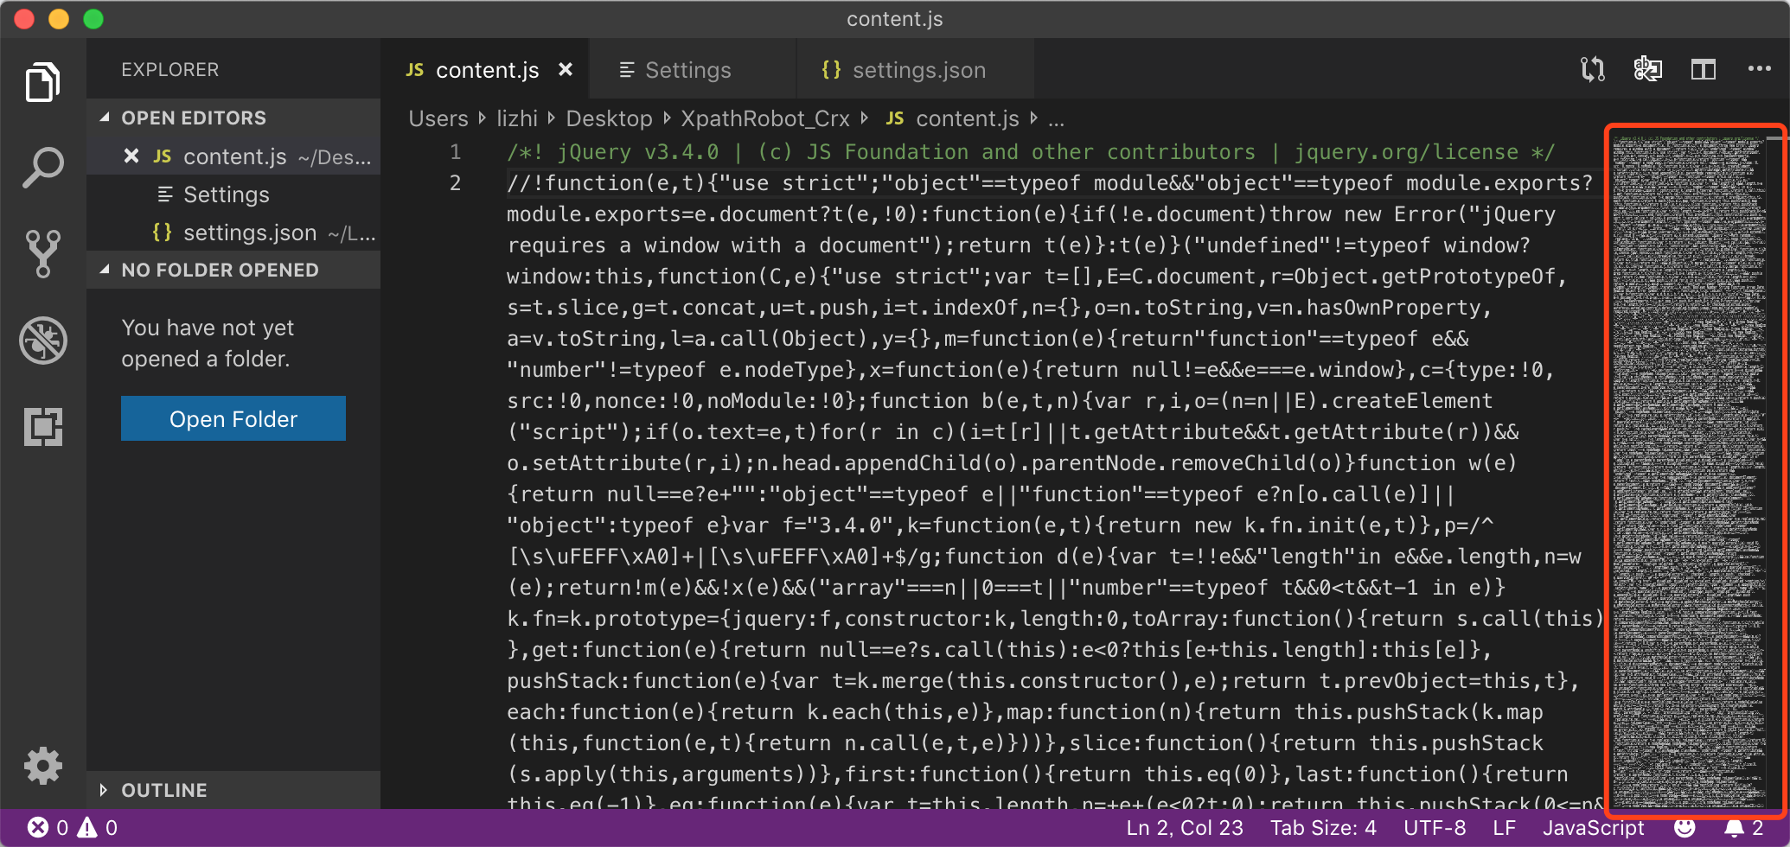The width and height of the screenshot is (1790, 847).
Task: Select Settings in Open Editors
Action: [233, 194]
